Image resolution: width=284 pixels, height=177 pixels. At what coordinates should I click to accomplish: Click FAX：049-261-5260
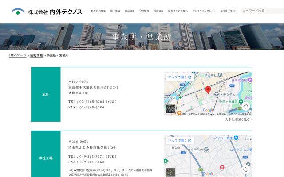pos(86,162)
